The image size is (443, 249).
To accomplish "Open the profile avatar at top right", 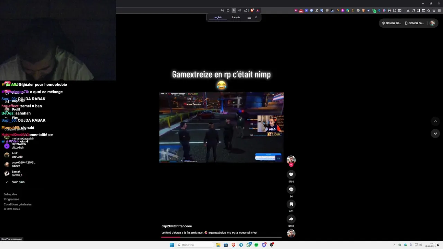I will [432, 23].
